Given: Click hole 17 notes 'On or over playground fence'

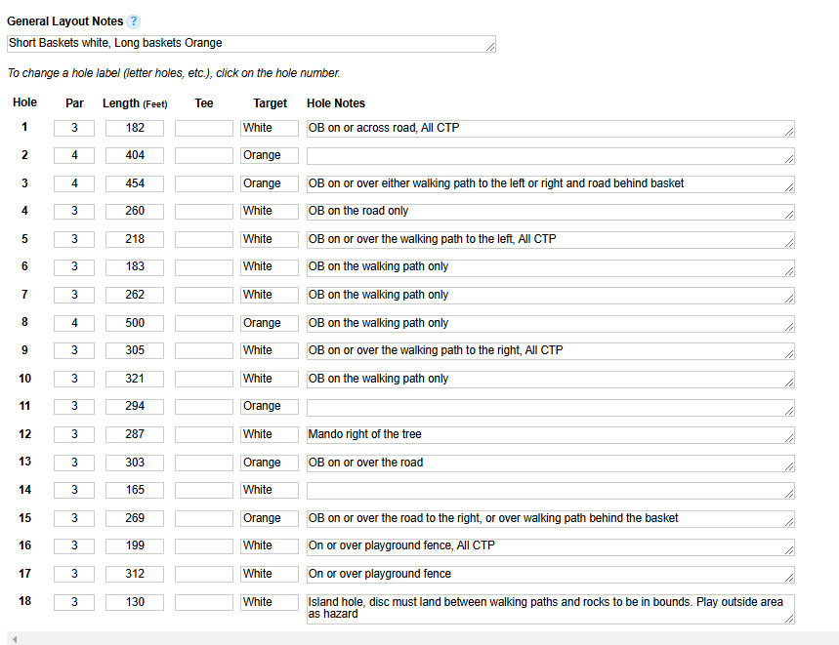Looking at the screenshot, I should tap(551, 575).
